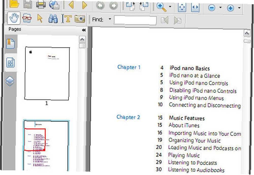
Task: Click the find next button
Action: click(178, 21)
